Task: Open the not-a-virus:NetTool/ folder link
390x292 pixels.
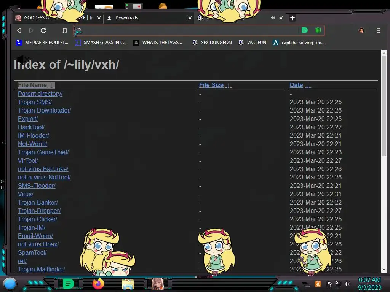Action: pyautogui.click(x=44, y=177)
